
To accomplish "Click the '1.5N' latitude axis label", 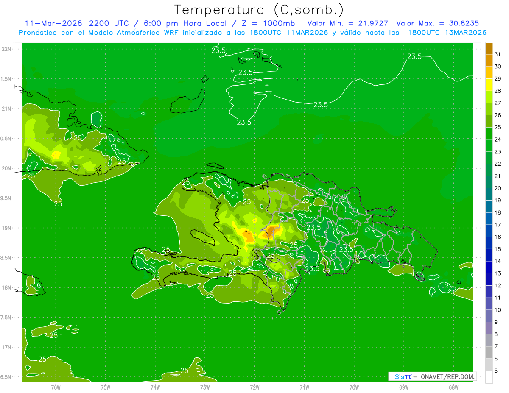I will click(6, 79).
